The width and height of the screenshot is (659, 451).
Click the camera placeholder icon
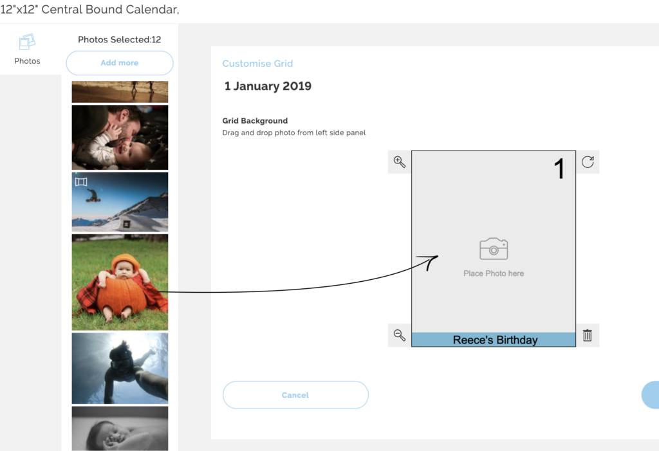coord(493,248)
